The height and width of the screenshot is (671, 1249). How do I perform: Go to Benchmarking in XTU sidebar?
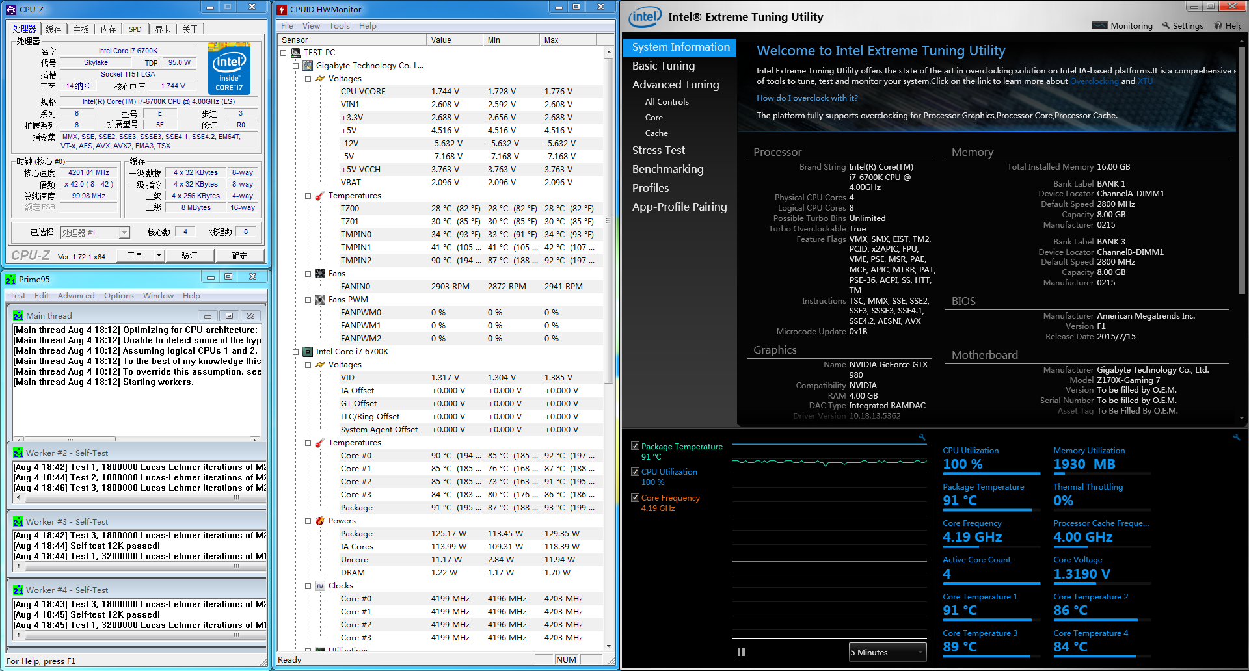(x=667, y=169)
